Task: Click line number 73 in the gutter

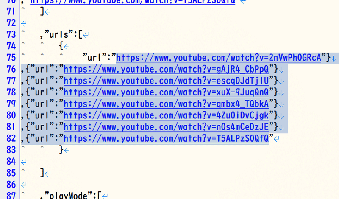Action: click(x=11, y=34)
